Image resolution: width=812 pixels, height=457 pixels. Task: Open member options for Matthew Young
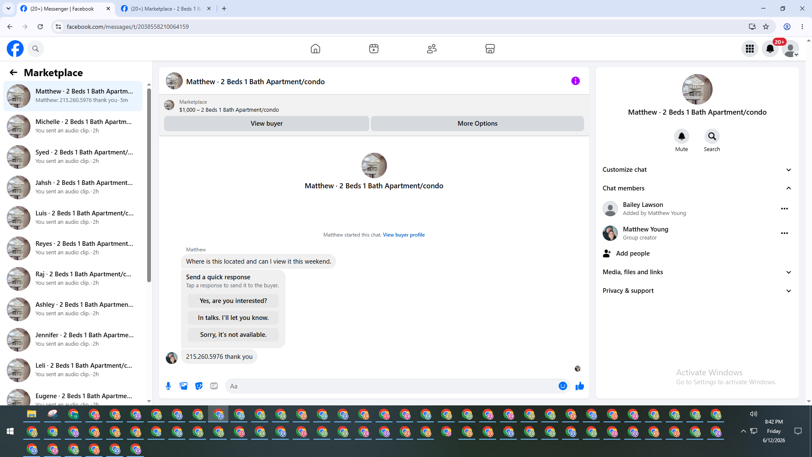click(785, 233)
